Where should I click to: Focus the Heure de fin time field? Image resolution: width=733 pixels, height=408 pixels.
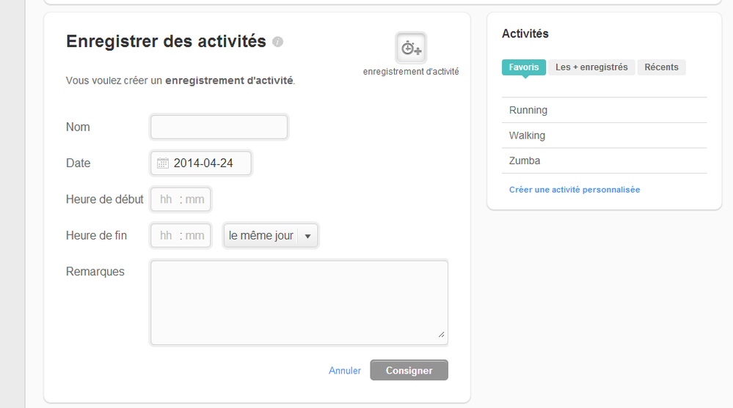click(x=180, y=236)
